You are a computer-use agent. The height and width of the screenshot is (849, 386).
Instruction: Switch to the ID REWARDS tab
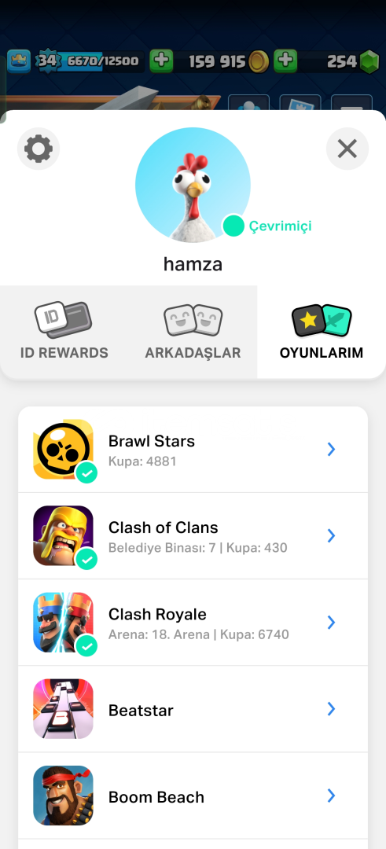(x=64, y=332)
